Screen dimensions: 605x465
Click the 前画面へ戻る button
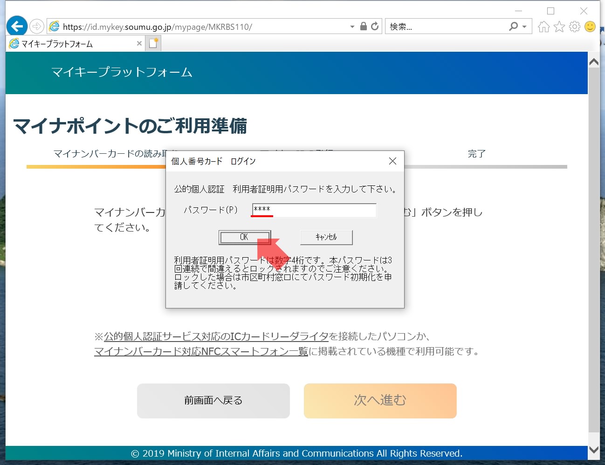(213, 401)
